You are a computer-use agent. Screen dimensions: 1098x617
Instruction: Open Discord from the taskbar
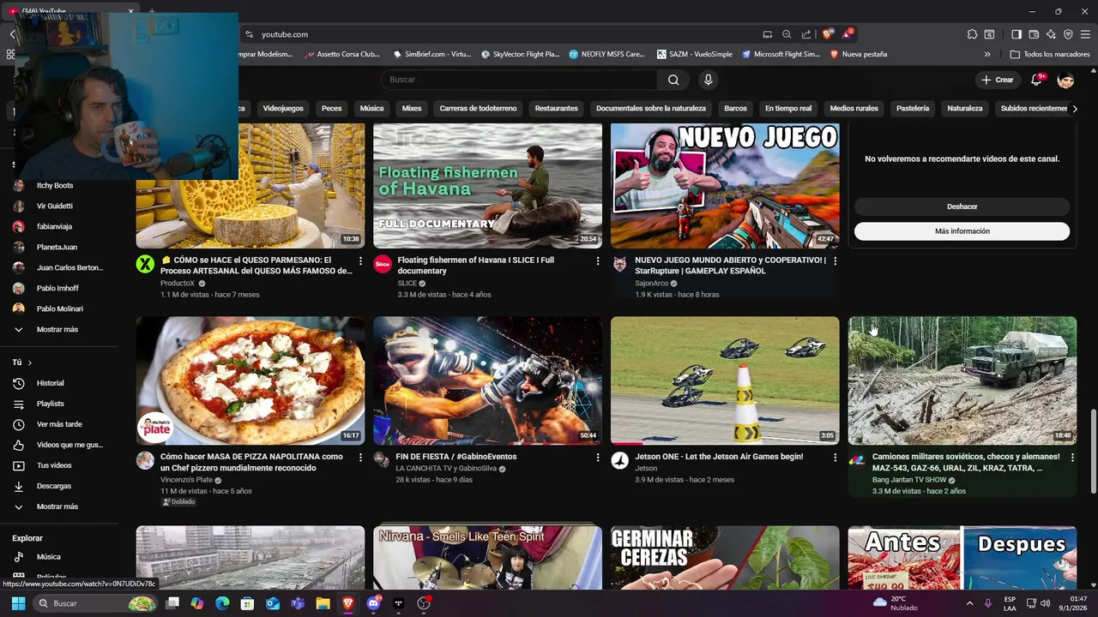(373, 603)
